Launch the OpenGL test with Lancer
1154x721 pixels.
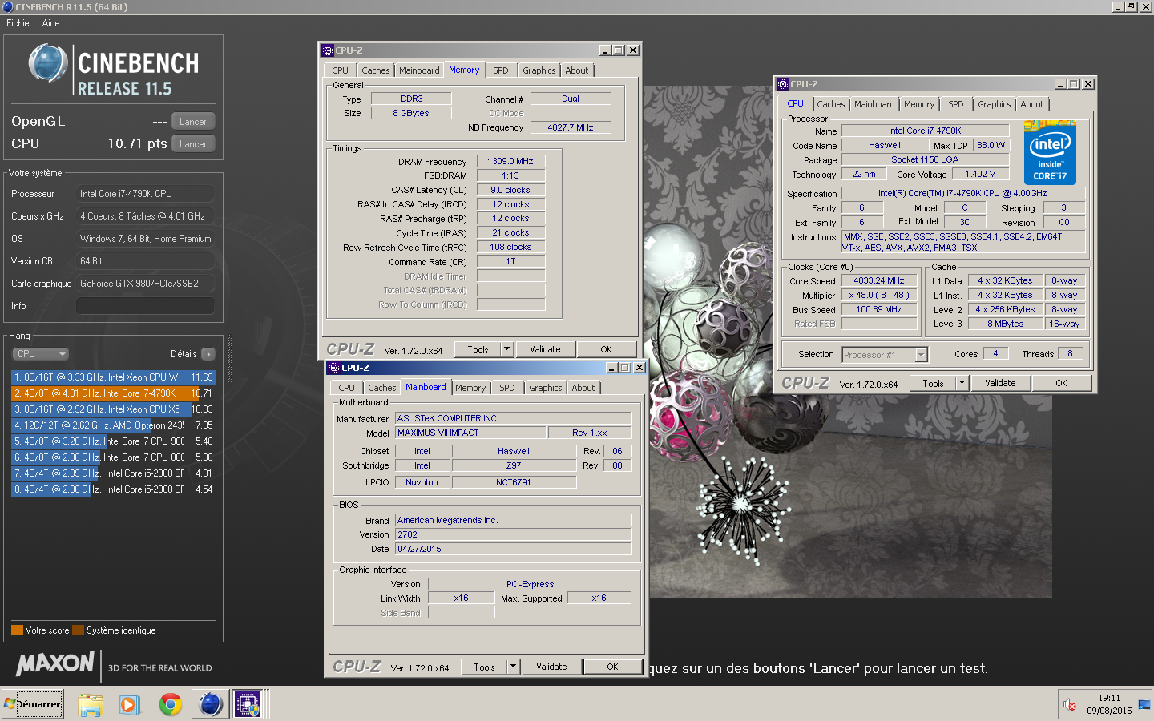coord(193,122)
